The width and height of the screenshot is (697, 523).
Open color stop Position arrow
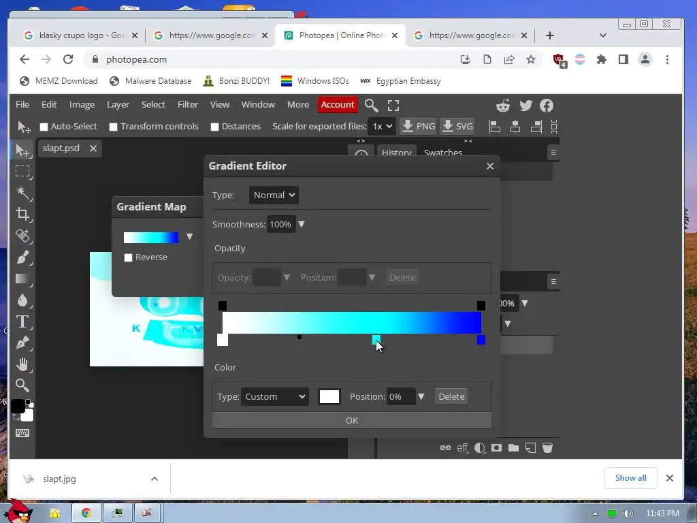point(421,396)
